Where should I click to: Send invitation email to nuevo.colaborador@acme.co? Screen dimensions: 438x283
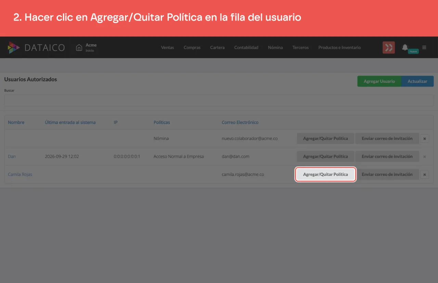tap(387, 139)
